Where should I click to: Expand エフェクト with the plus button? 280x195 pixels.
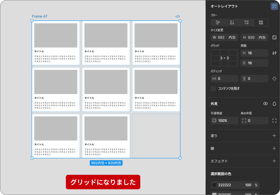click(x=274, y=161)
